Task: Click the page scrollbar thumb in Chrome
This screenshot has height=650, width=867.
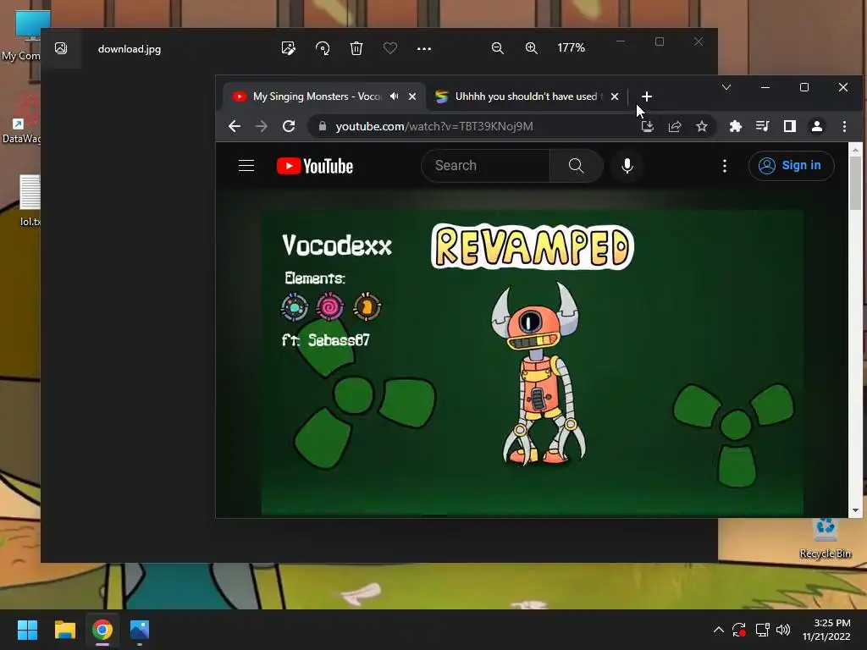Action: [855, 184]
